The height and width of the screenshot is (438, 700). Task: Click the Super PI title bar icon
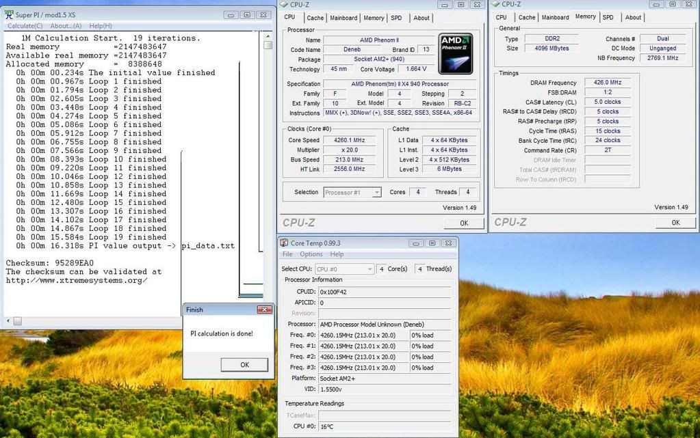click(9, 14)
